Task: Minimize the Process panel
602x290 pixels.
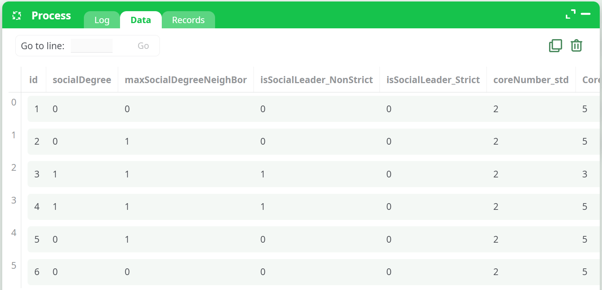Action: 586,14
